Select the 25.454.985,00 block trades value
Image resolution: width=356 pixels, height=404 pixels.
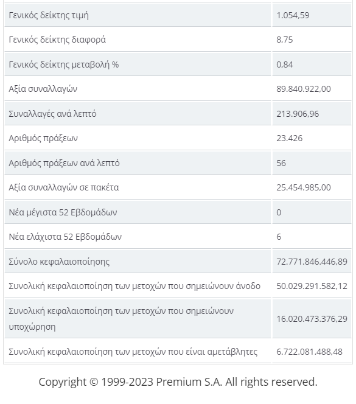pos(304,187)
